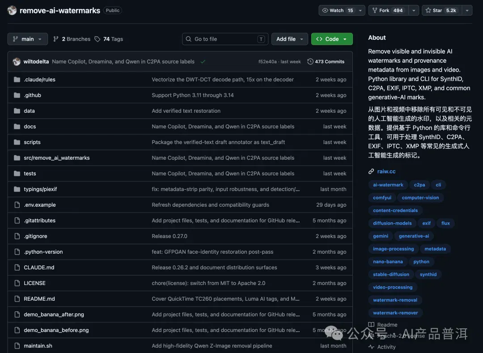Screen dimensions: 483x353
Task: Click the README.md file icon
Action: pyautogui.click(x=17, y=299)
